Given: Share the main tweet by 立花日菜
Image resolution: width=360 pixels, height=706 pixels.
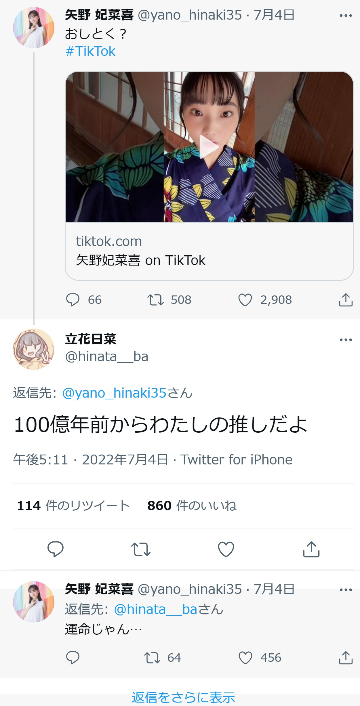Looking at the screenshot, I should (311, 549).
